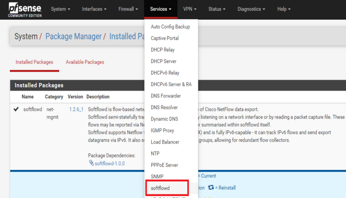
Task: Open the Firewall dropdown menu
Action: click(x=128, y=9)
